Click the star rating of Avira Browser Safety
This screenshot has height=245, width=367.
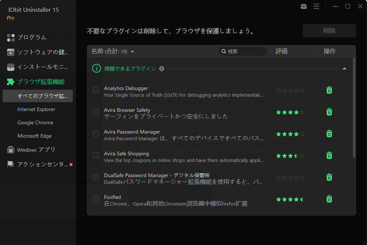[x=290, y=113]
